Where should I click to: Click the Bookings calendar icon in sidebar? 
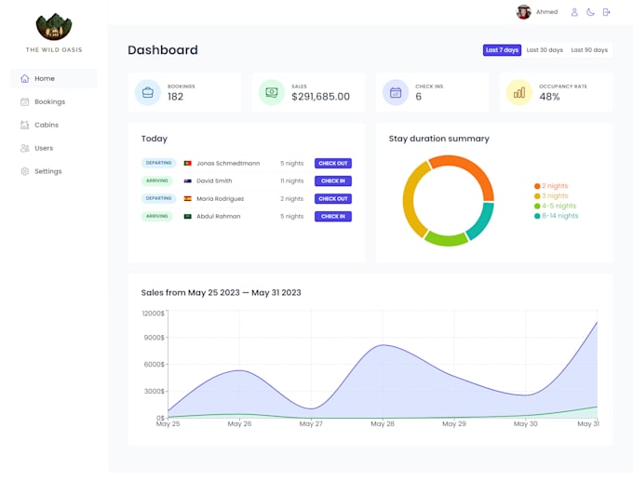click(x=24, y=101)
